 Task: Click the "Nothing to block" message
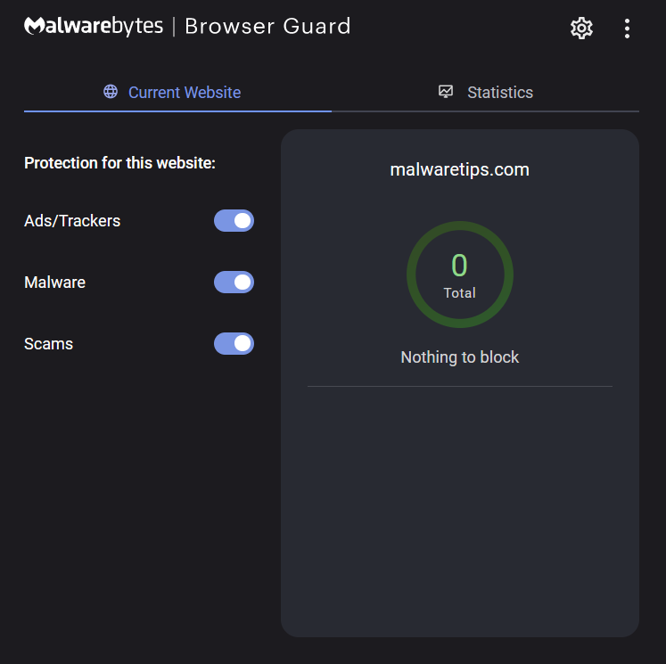460,357
